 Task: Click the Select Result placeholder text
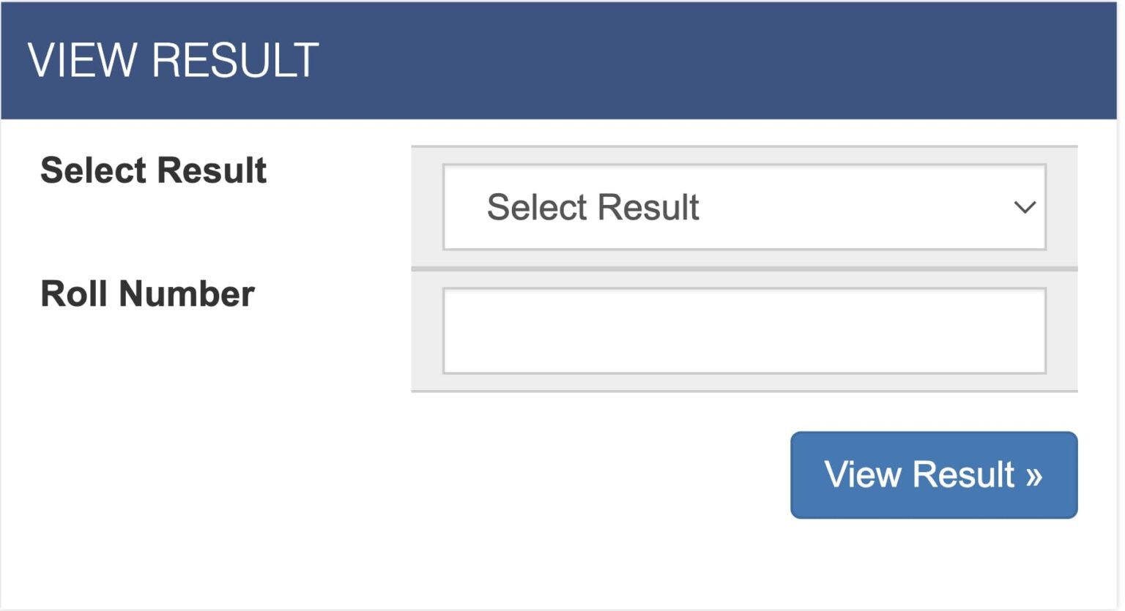[x=593, y=207]
